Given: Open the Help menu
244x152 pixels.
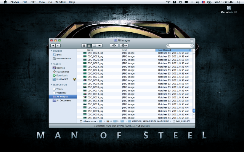Looking at the screenshot, I should tap(72, 2).
